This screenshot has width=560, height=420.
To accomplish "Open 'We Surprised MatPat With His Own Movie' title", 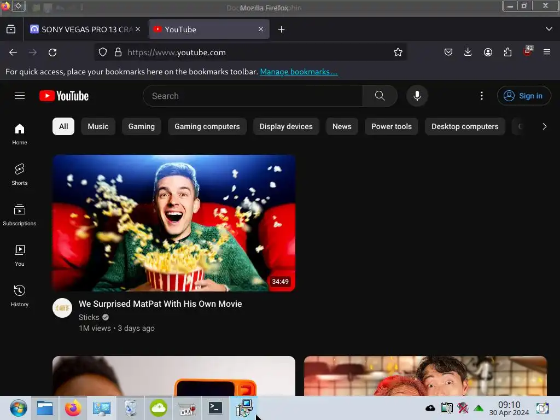I will (x=160, y=304).
